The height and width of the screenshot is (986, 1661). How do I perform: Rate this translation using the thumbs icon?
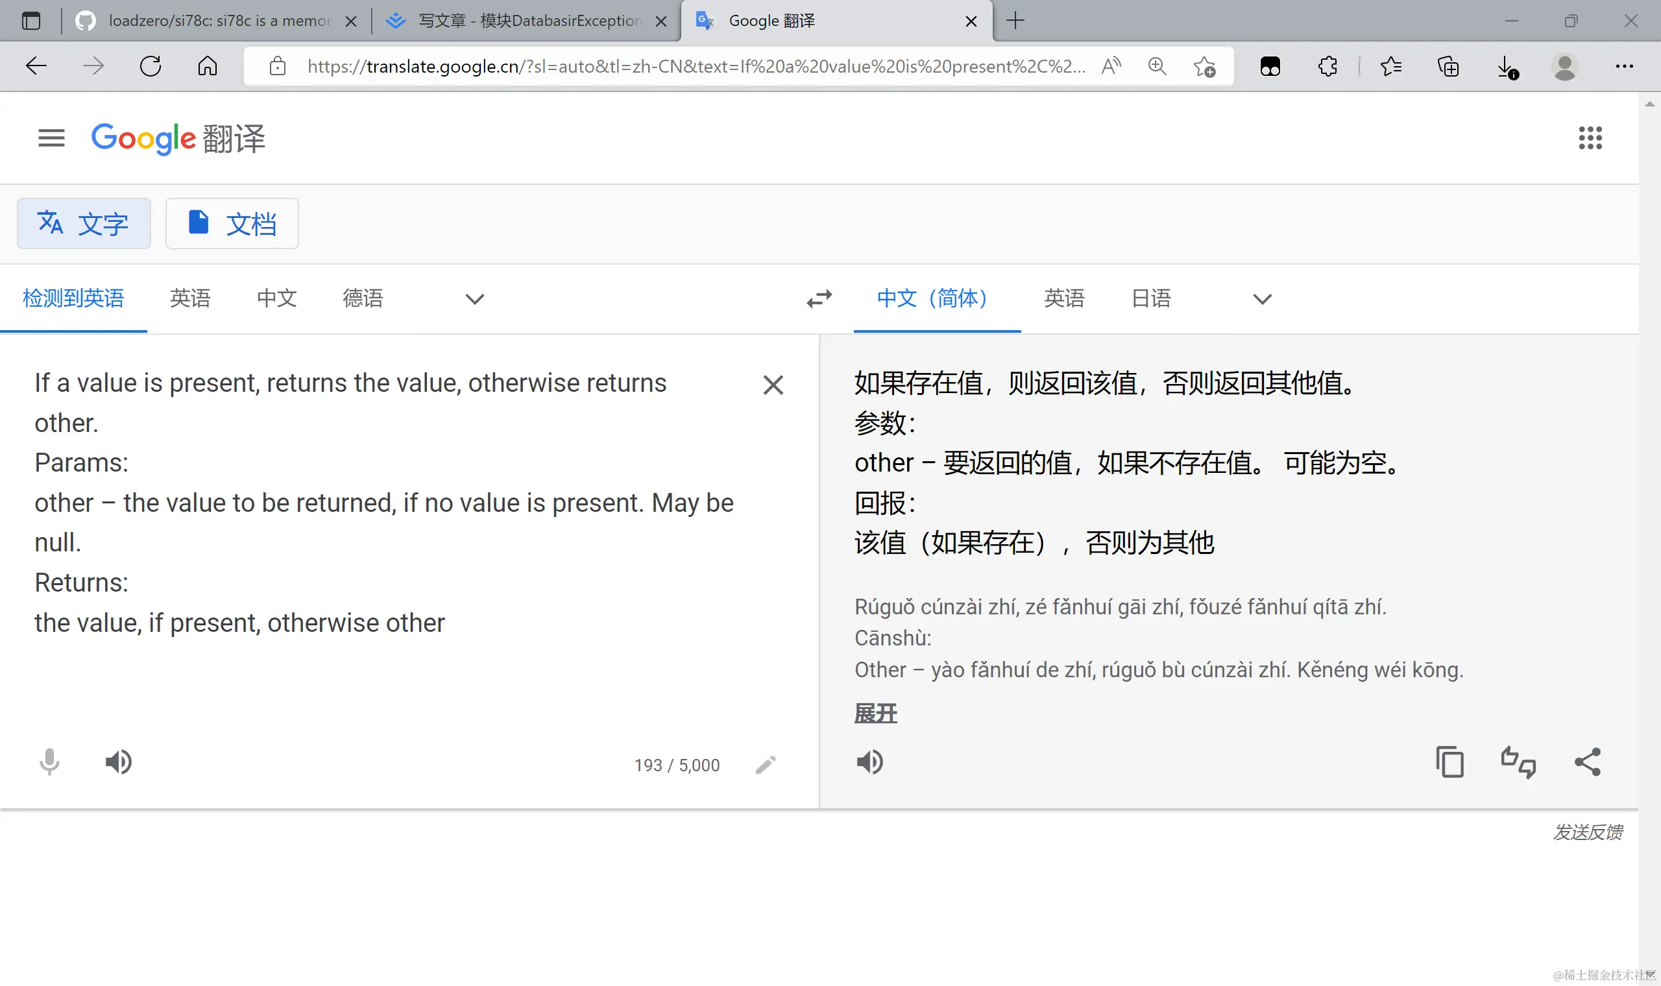coord(1518,762)
